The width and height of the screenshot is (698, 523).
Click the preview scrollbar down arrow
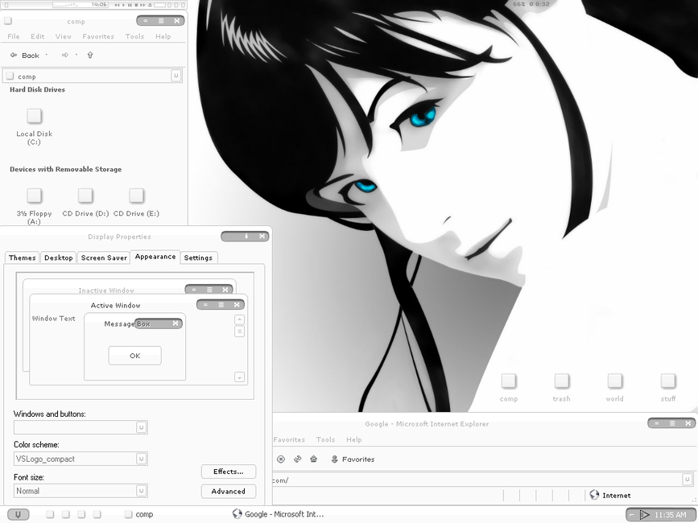point(239,377)
